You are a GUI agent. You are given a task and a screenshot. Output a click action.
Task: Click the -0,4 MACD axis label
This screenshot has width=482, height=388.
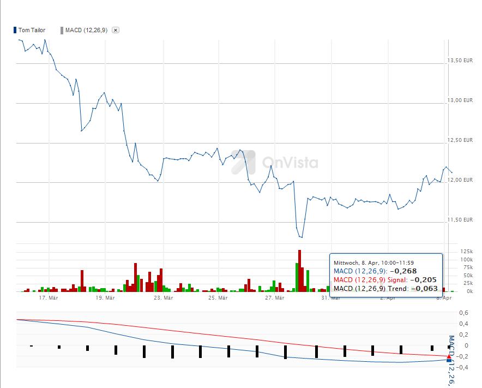pyautogui.click(x=462, y=367)
